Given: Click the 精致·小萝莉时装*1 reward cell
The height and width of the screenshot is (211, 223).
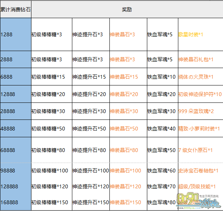Looking at the screenshot, I should click(x=201, y=129).
